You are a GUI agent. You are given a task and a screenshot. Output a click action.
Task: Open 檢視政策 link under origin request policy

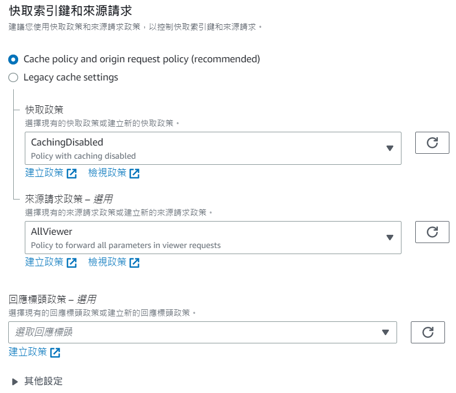point(107,262)
